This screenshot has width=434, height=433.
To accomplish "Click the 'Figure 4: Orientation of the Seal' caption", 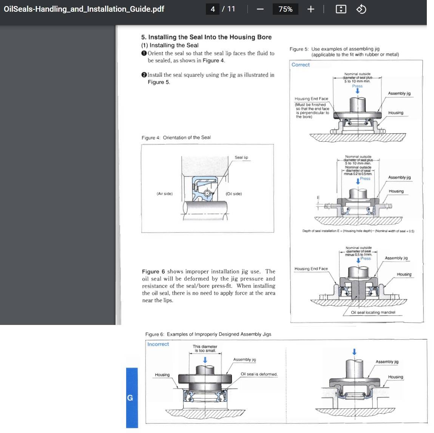I will pos(176,138).
